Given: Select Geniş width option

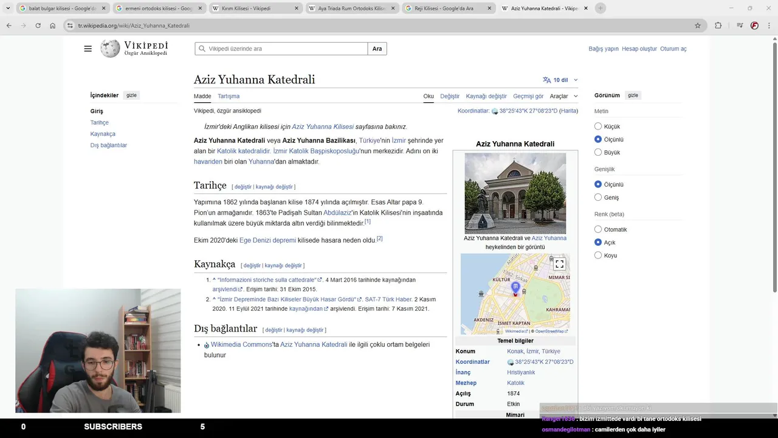Looking at the screenshot, I should pyautogui.click(x=598, y=197).
